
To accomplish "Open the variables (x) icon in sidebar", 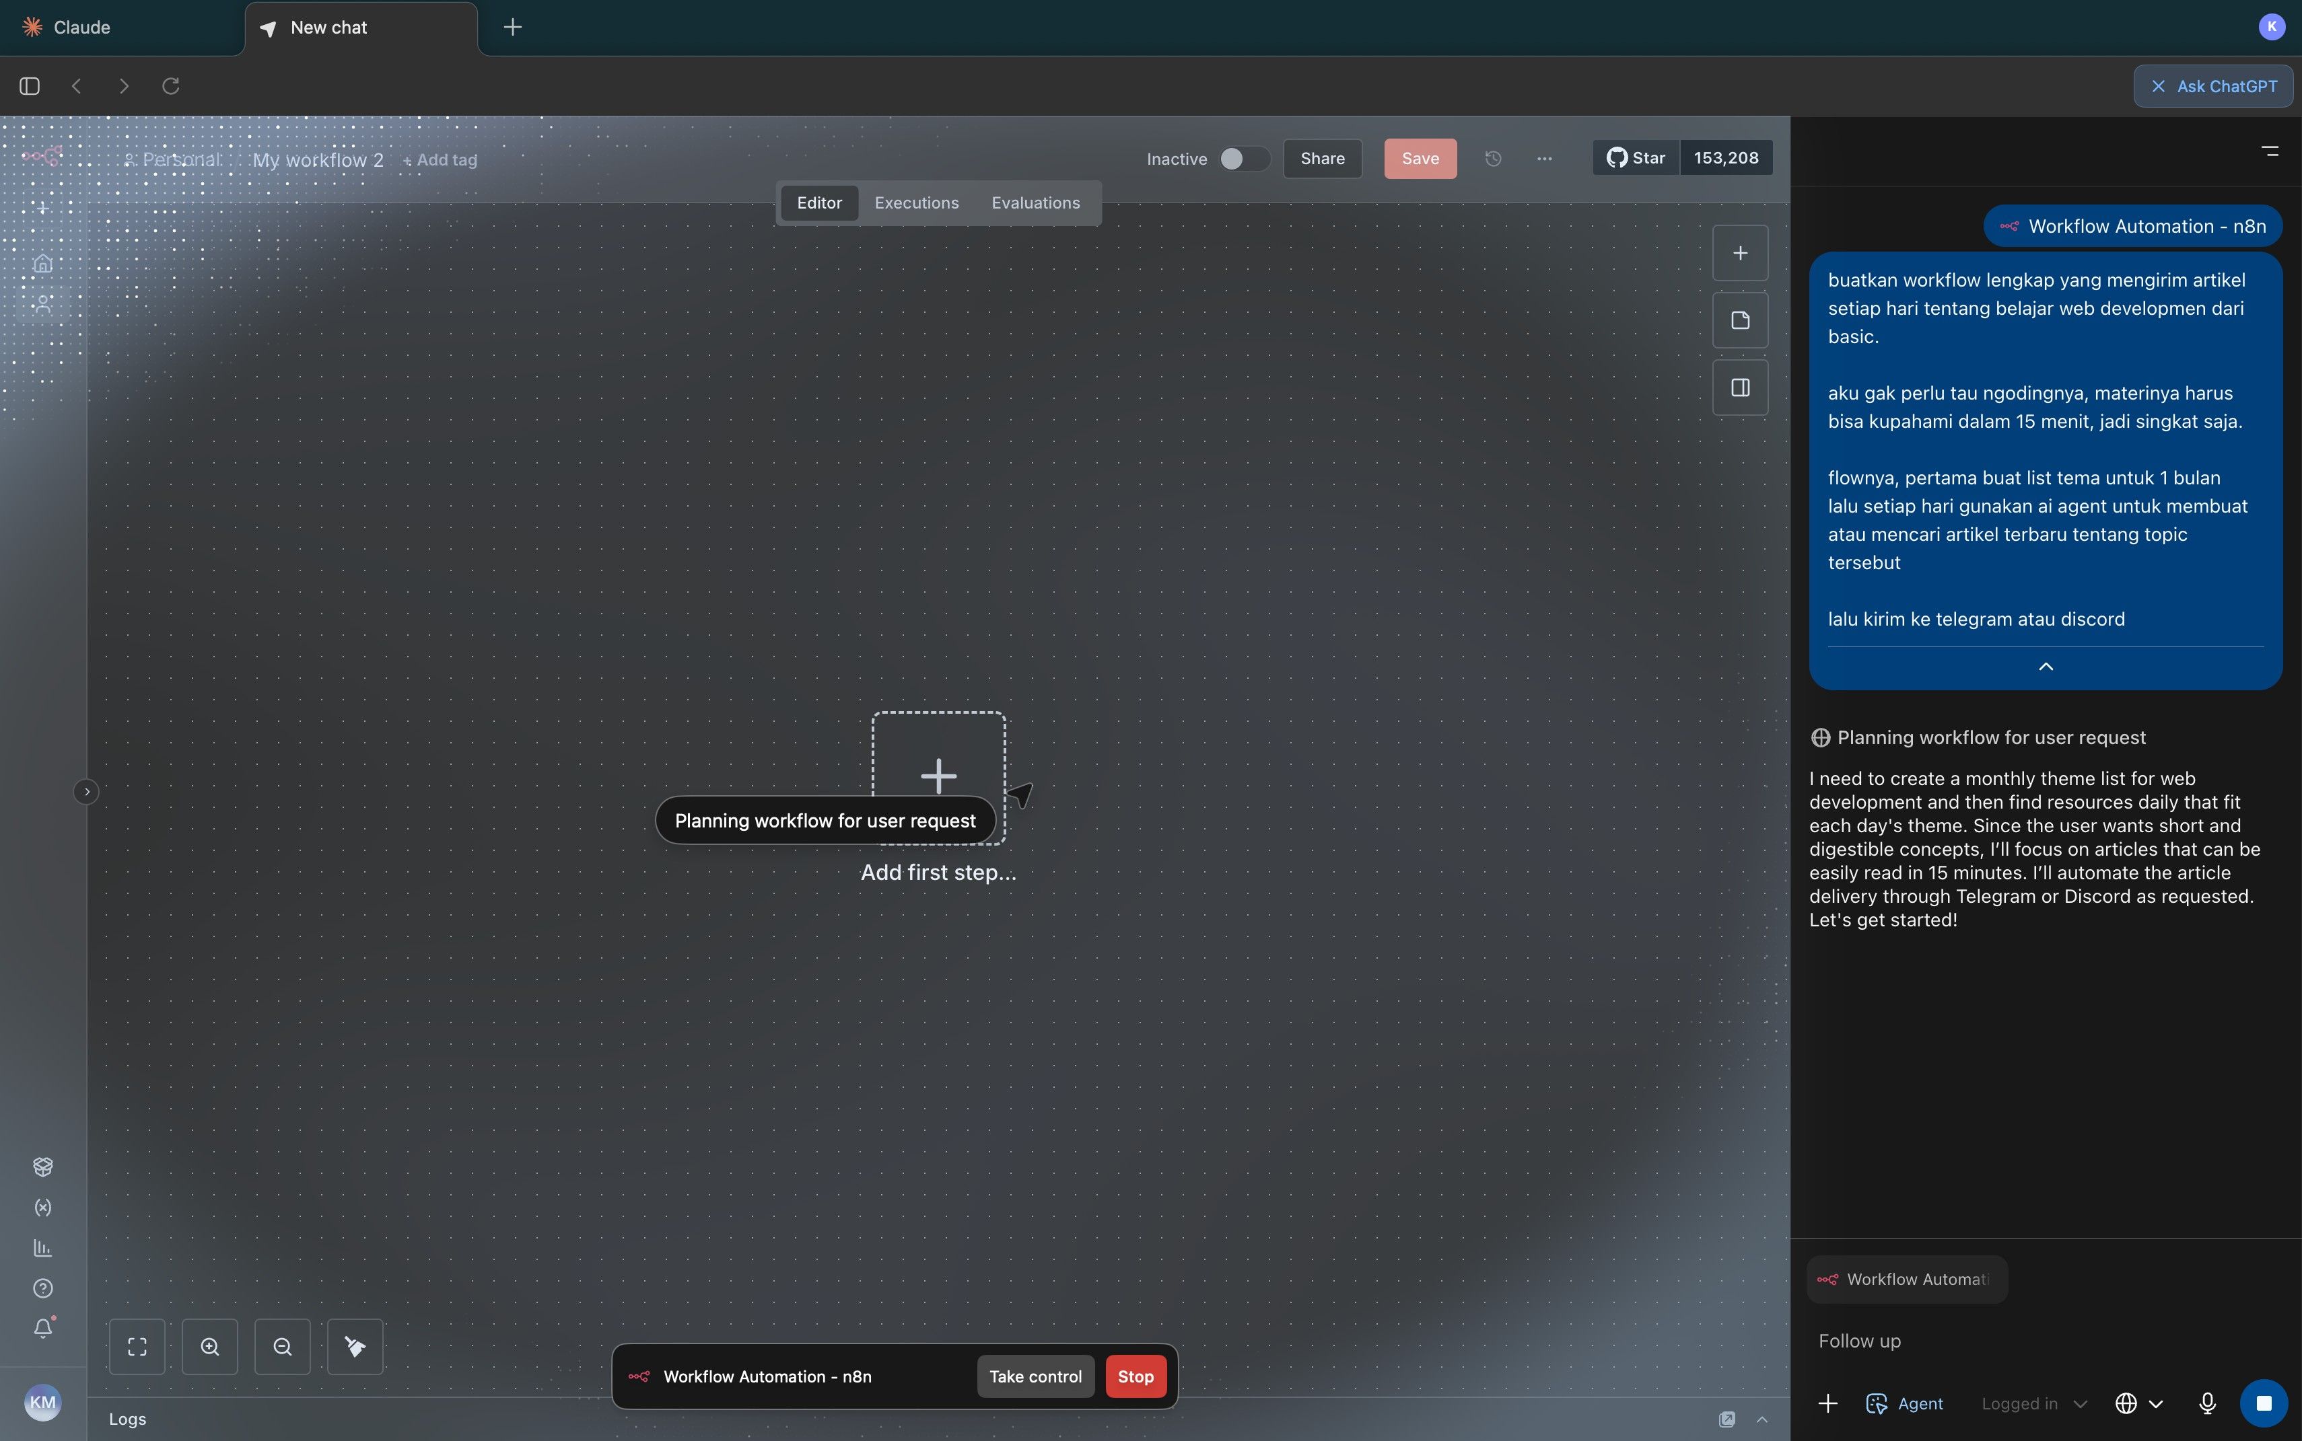I will coord(43,1208).
